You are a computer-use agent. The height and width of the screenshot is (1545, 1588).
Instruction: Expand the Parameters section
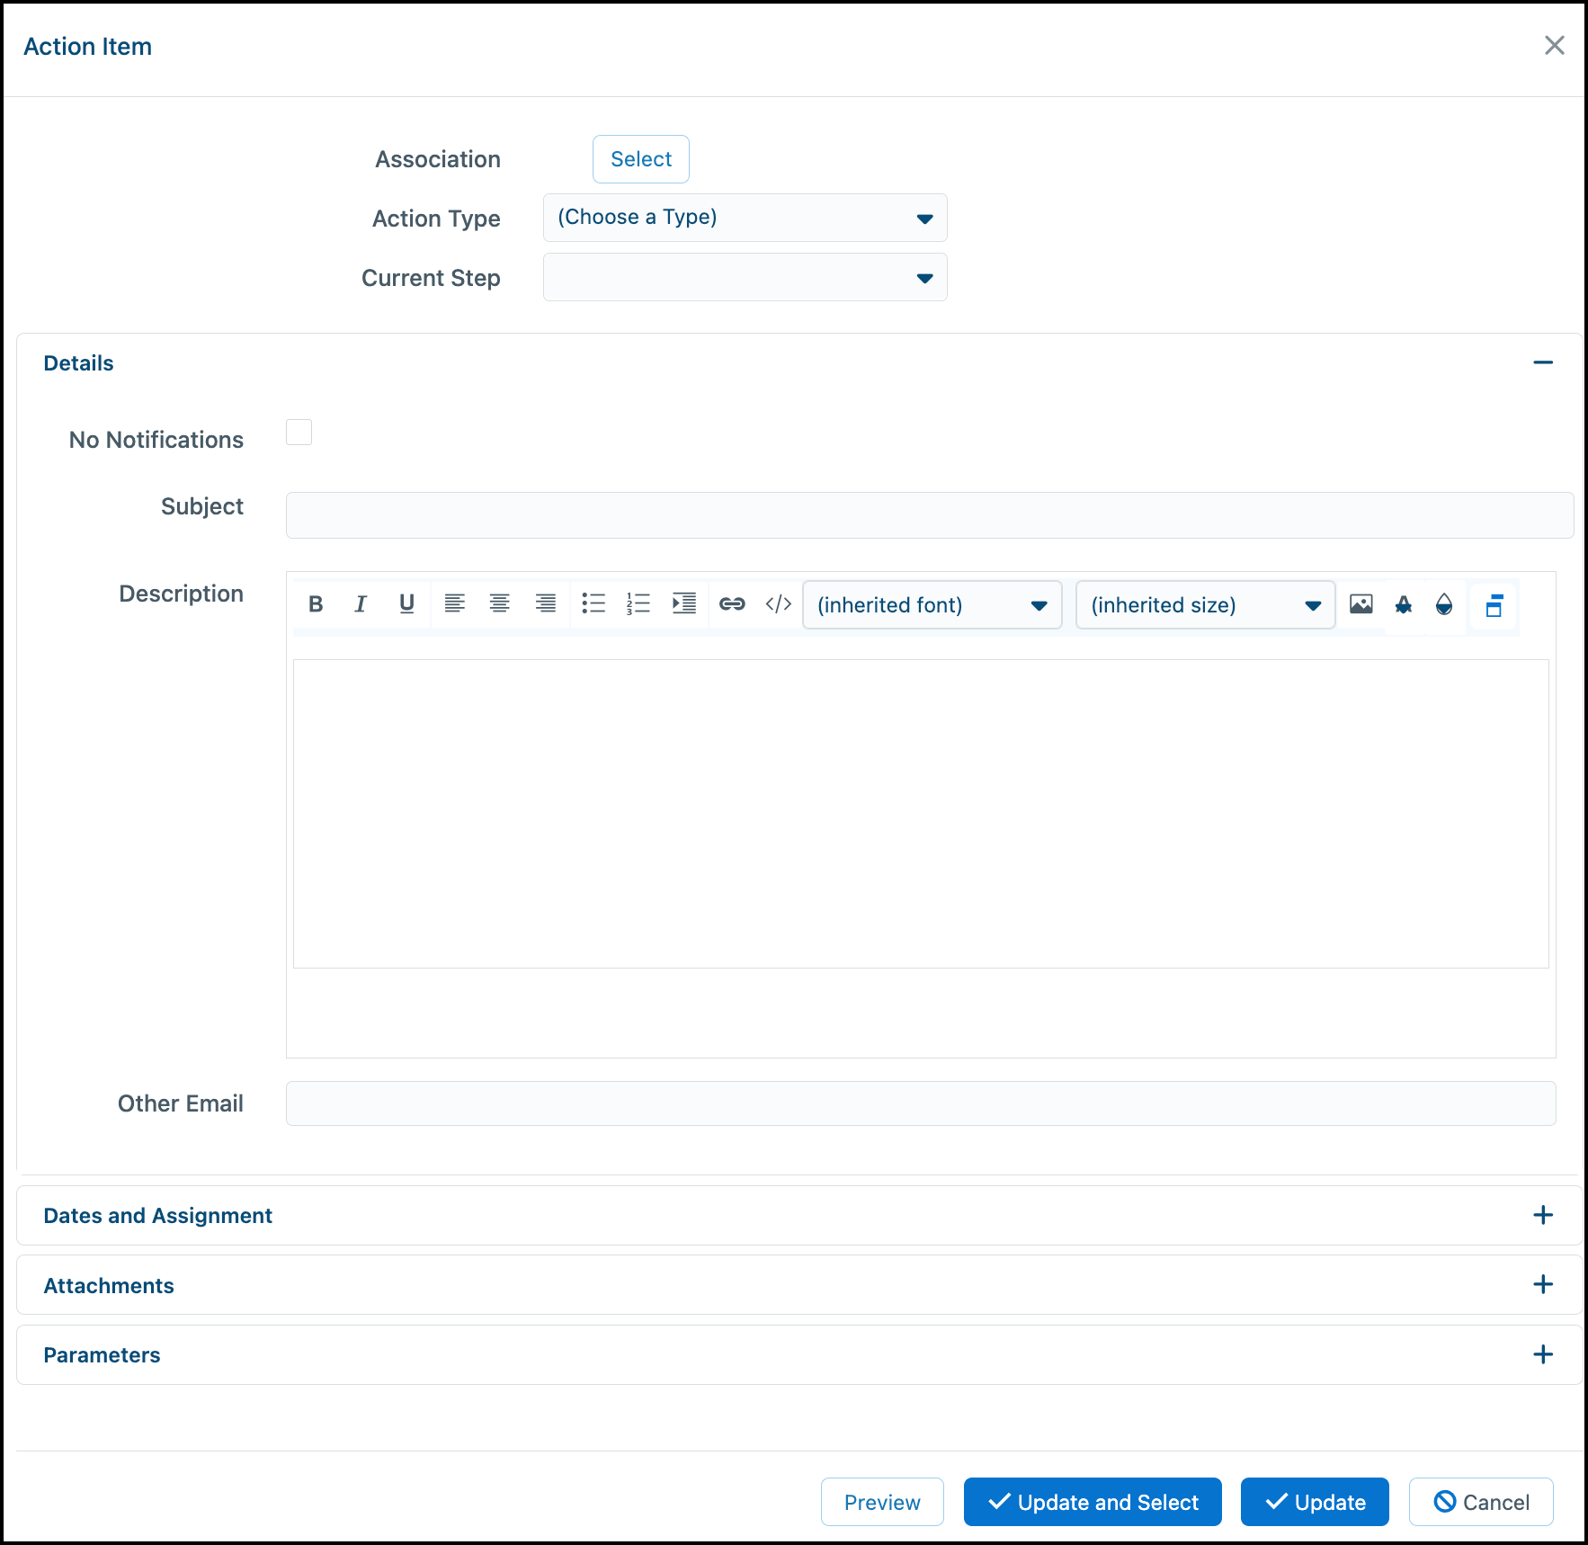coord(1543,1354)
